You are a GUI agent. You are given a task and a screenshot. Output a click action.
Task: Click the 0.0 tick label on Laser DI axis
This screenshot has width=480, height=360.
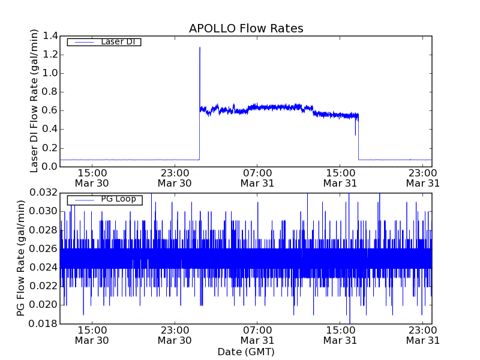point(50,167)
